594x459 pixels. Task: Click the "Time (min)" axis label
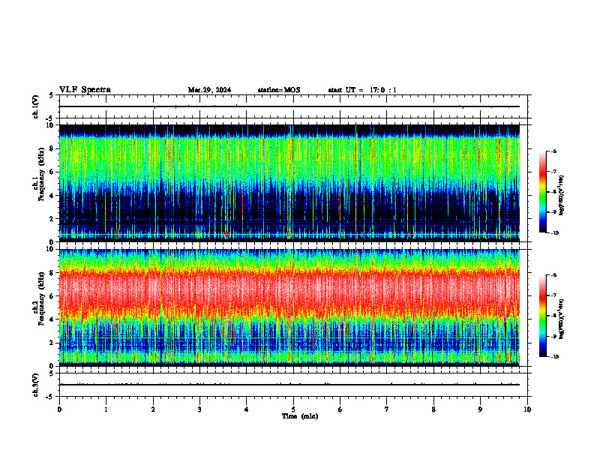click(300, 416)
